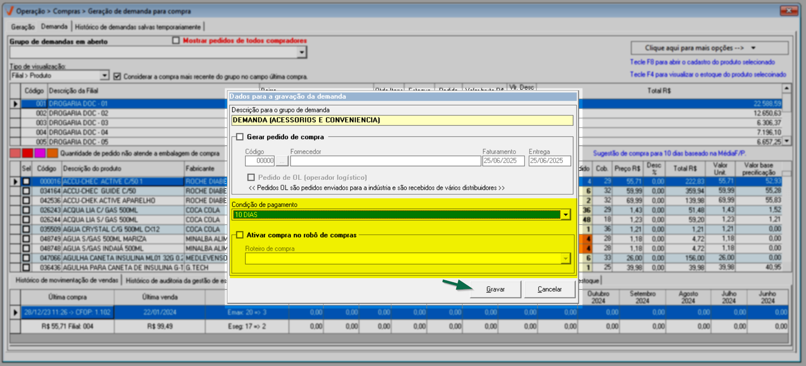
Task: Click the magenta legend swatch
Action: coord(40,153)
